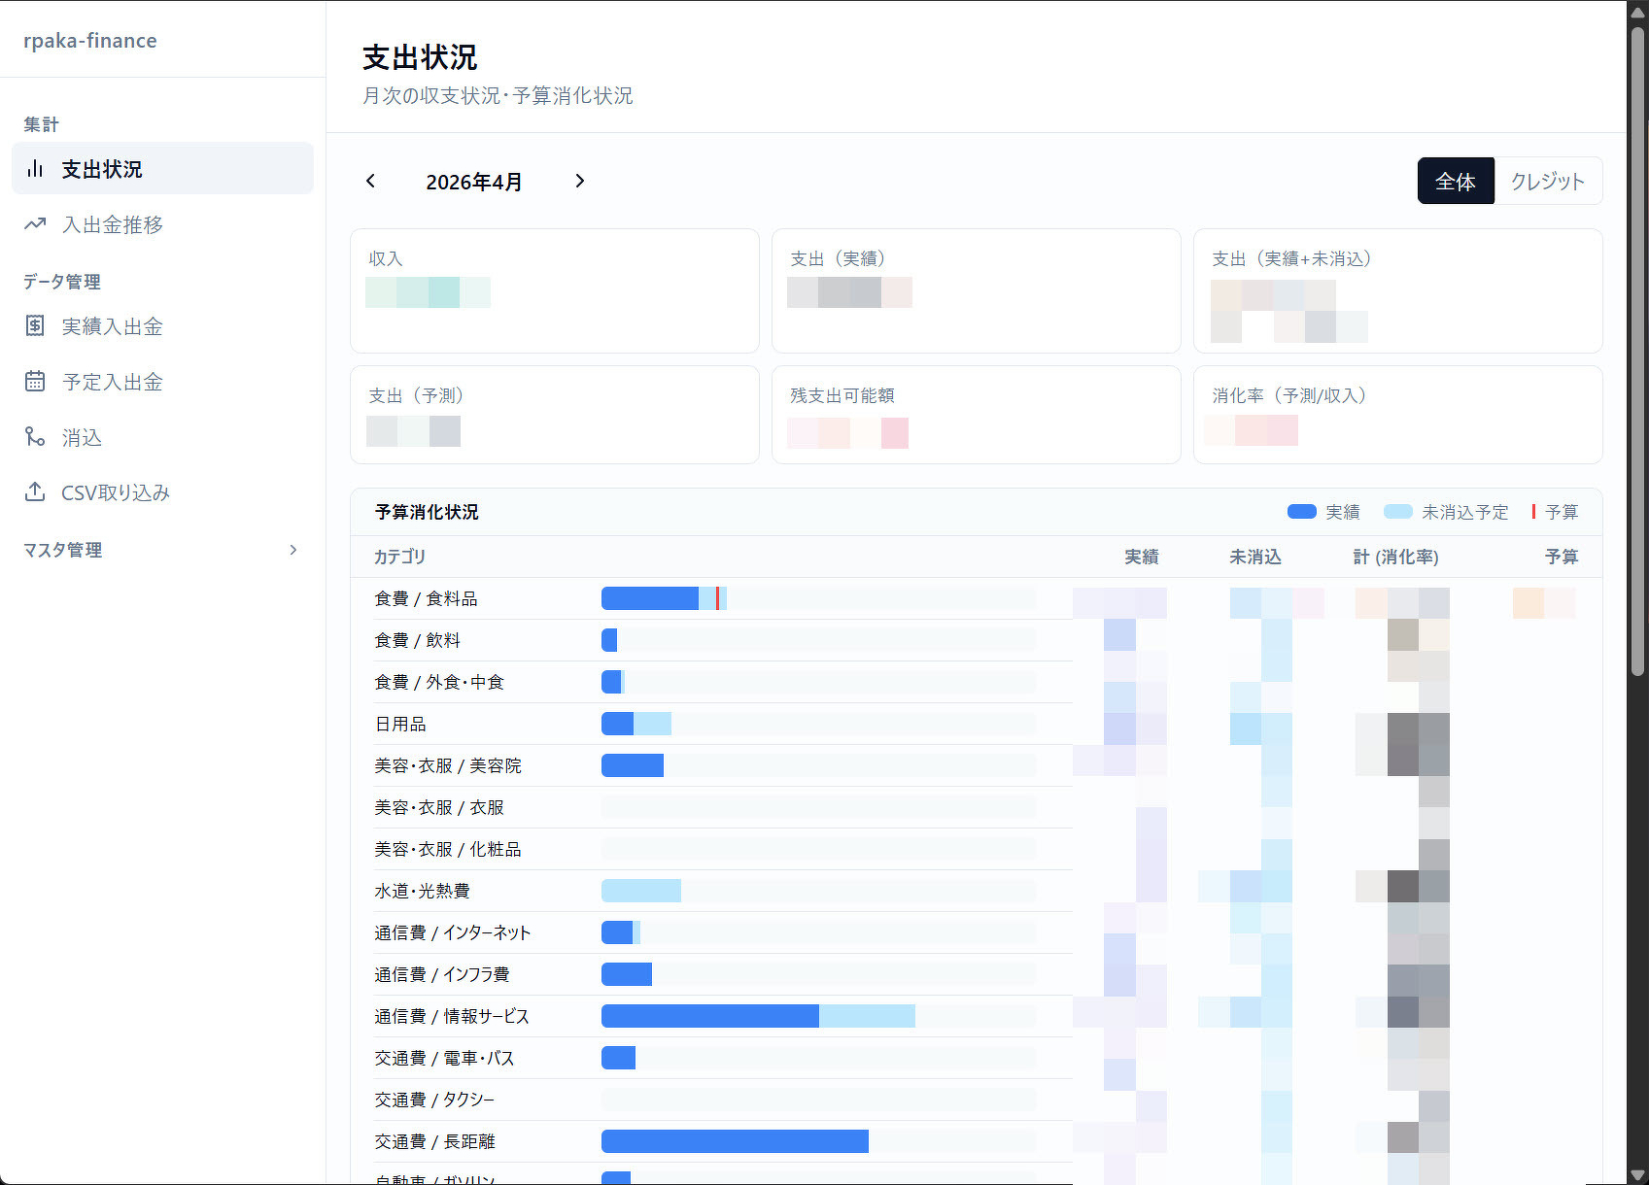This screenshot has height=1185, width=1649.
Task: Click the 実績 legend swatch
Action: pyautogui.click(x=1302, y=512)
